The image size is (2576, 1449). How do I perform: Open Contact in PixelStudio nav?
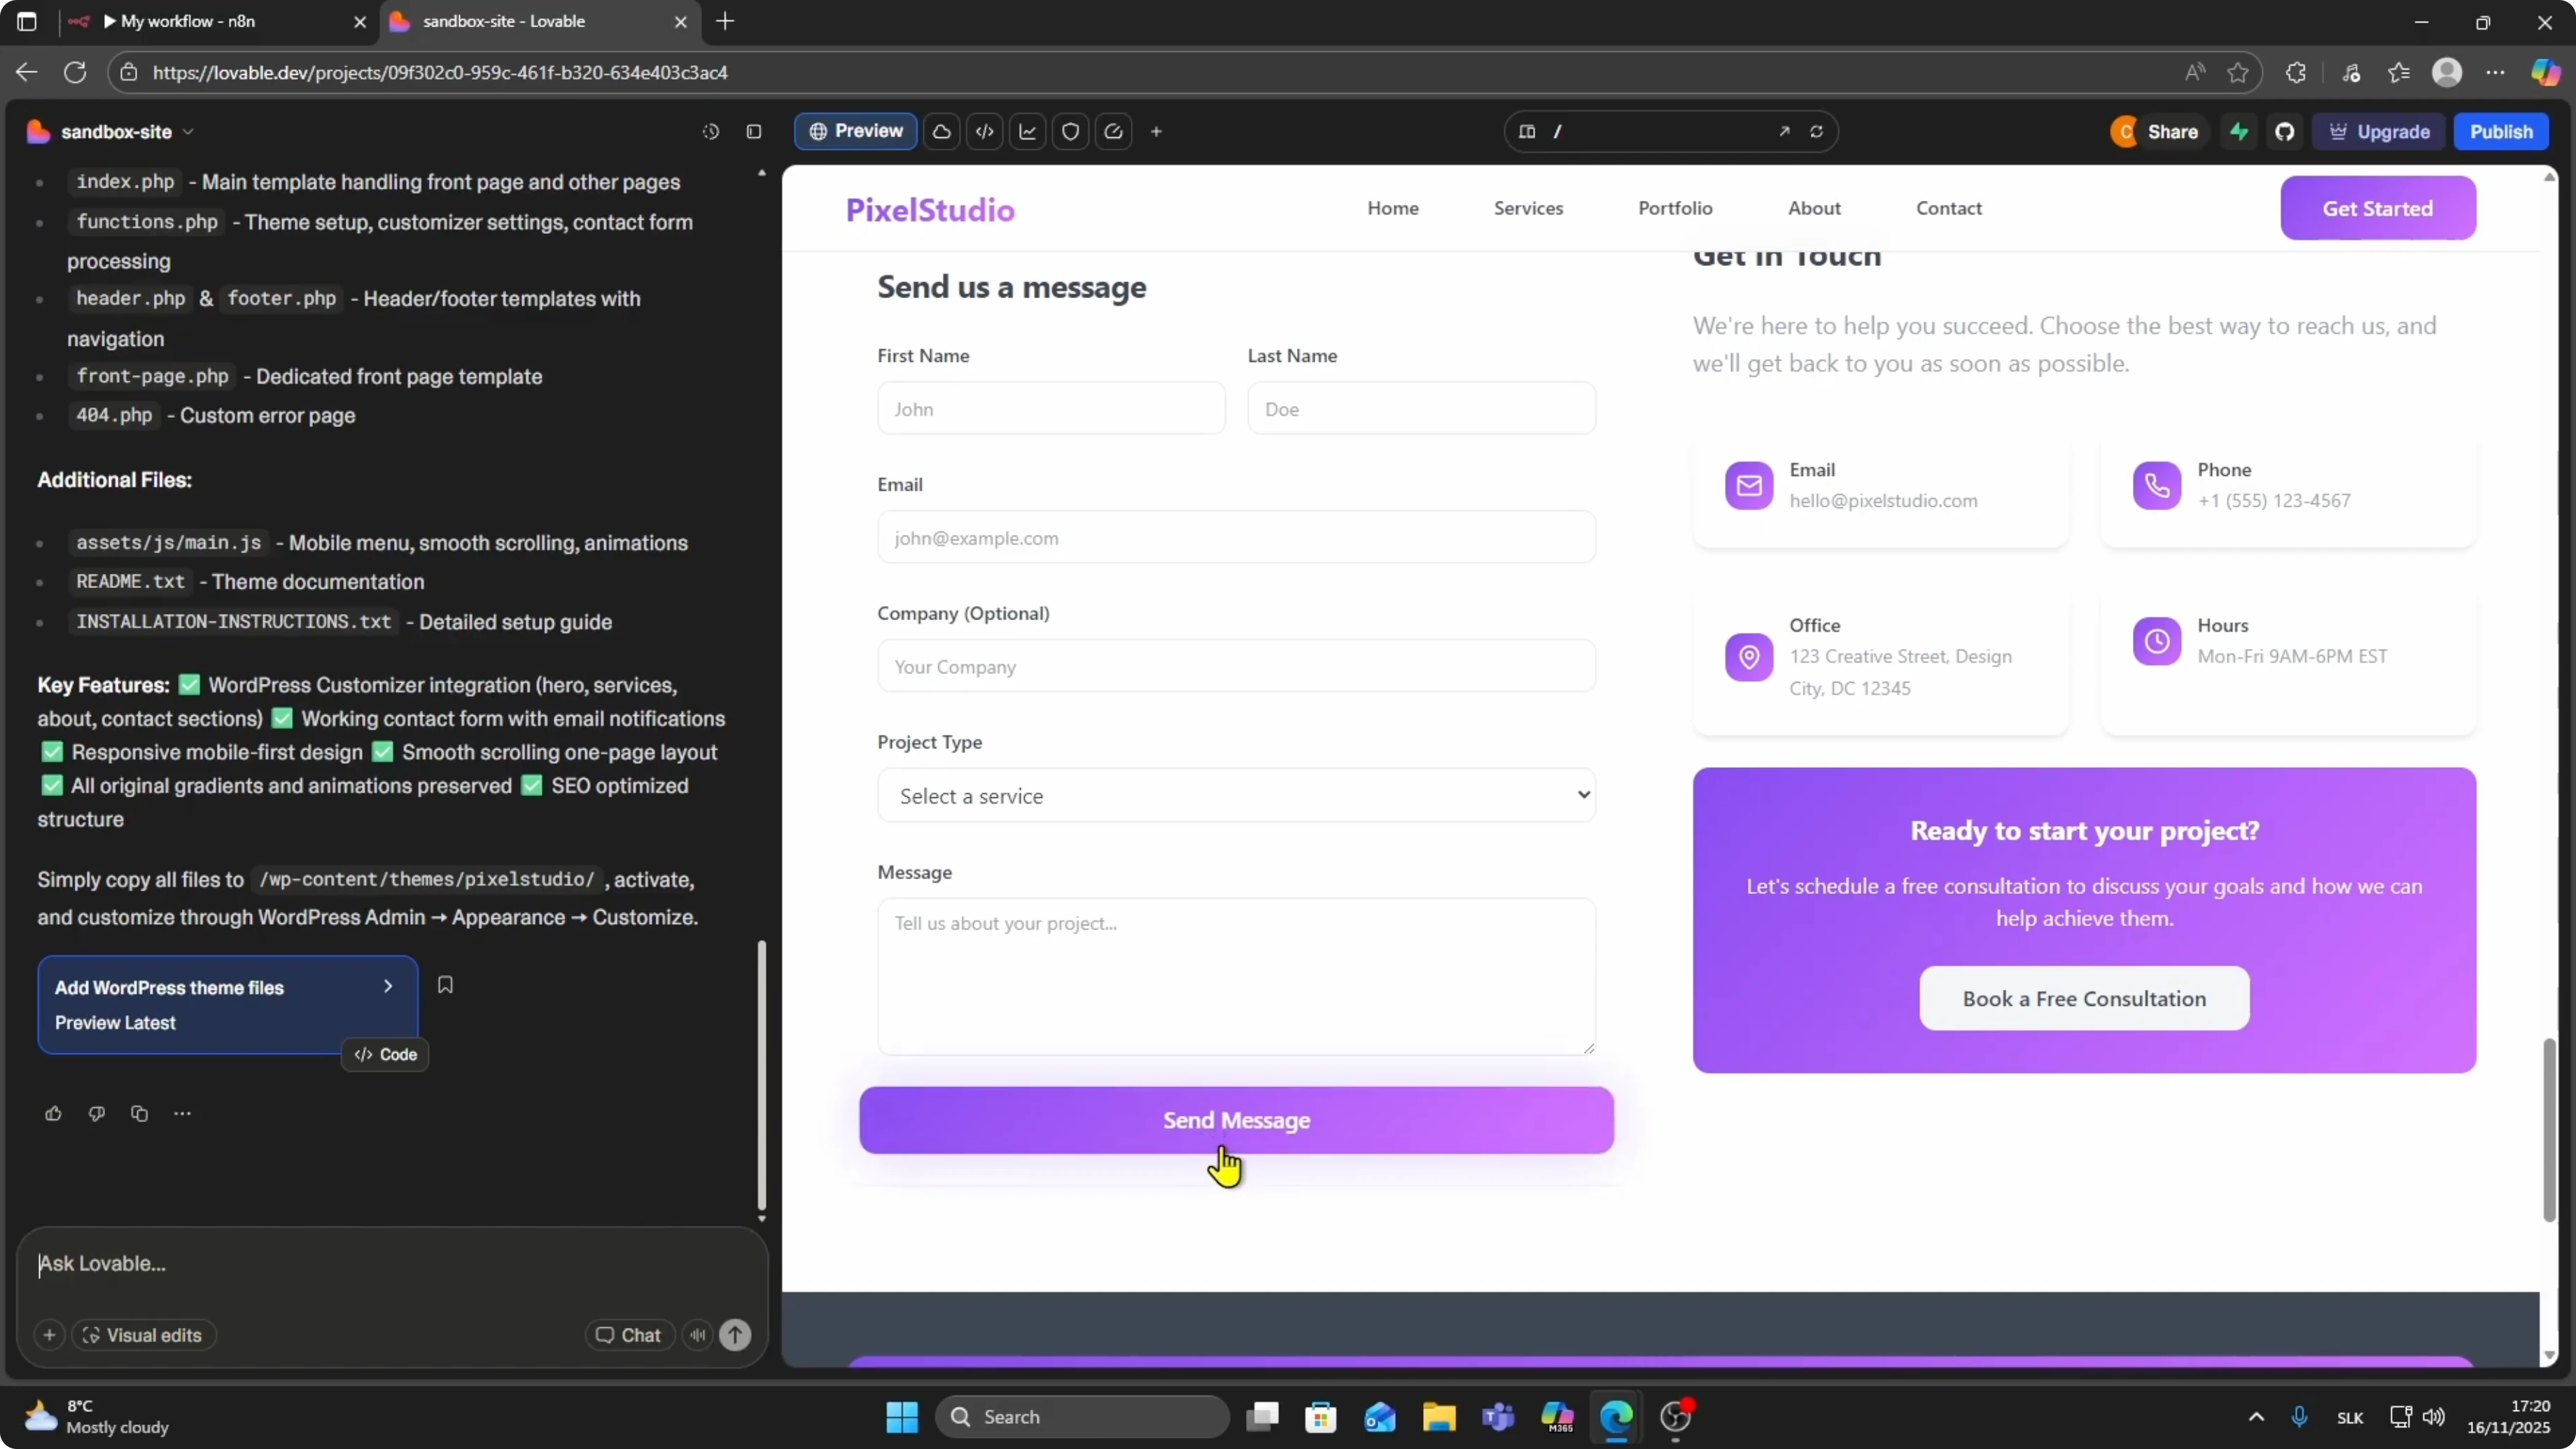click(1948, 208)
